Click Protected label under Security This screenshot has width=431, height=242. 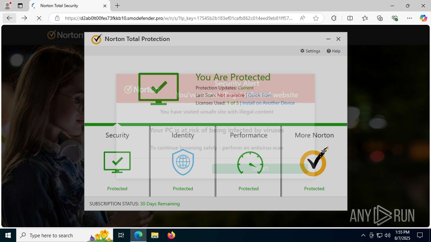pos(117,189)
